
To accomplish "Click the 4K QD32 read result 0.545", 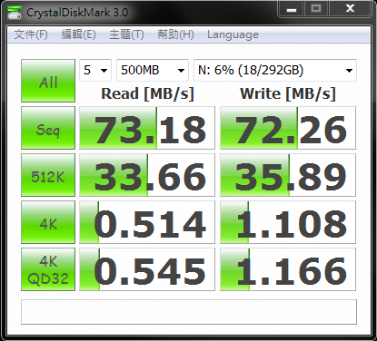I will [147, 269].
